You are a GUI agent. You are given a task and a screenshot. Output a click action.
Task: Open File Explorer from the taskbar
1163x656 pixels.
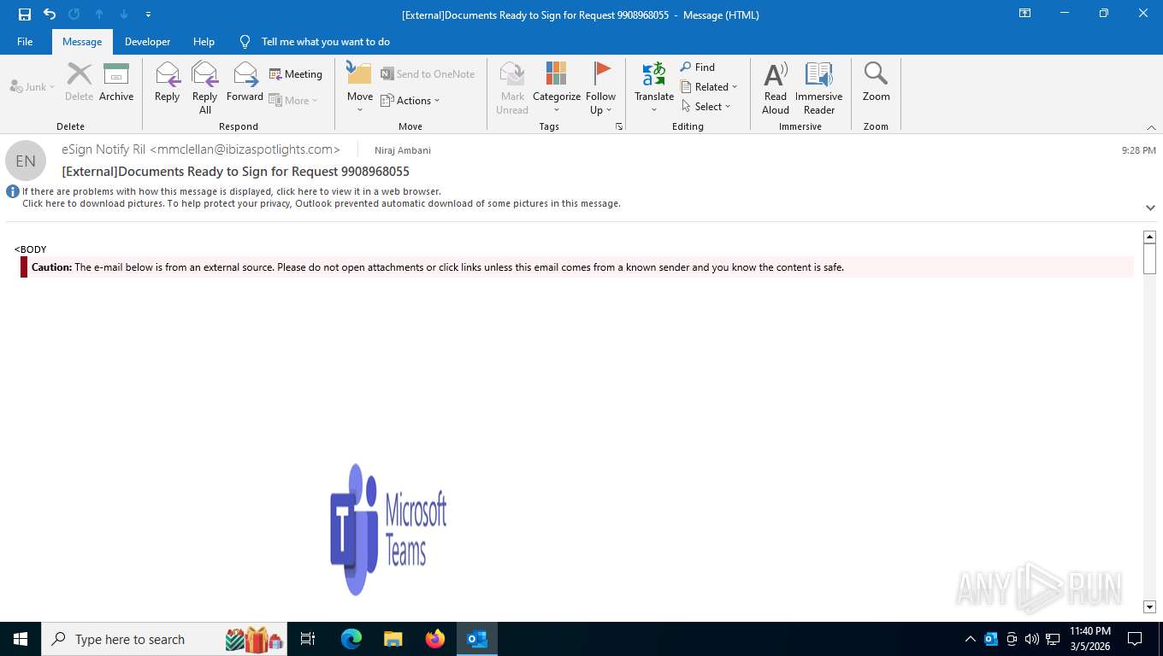[x=393, y=639]
